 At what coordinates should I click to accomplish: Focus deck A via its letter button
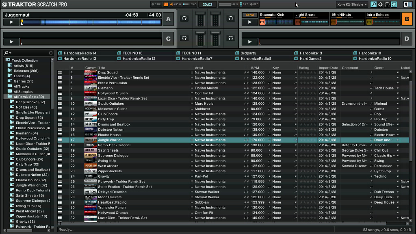168,19
